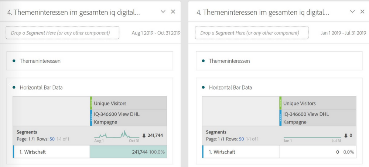Collapse the right panel using its chevron
Screen dimensions: 369x167
point(352,11)
